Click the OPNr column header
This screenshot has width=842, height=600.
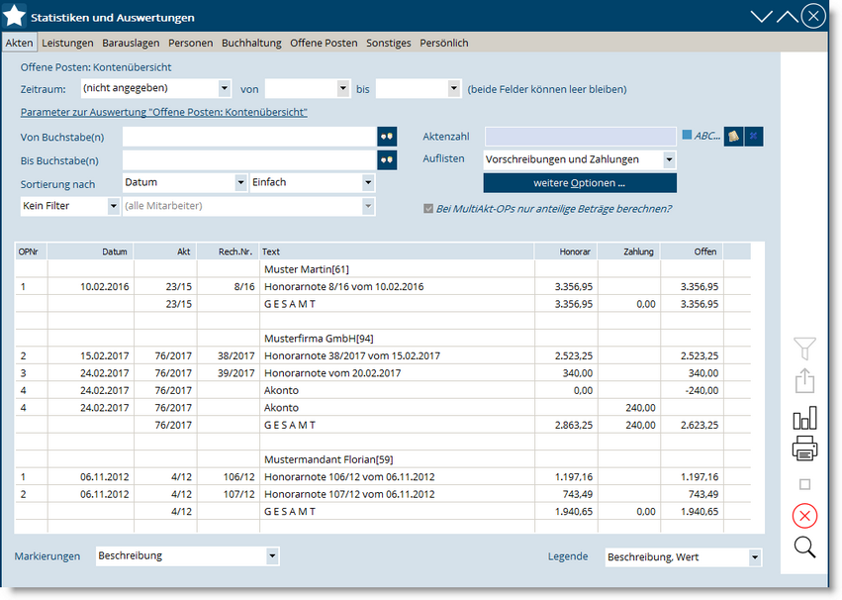(31, 251)
